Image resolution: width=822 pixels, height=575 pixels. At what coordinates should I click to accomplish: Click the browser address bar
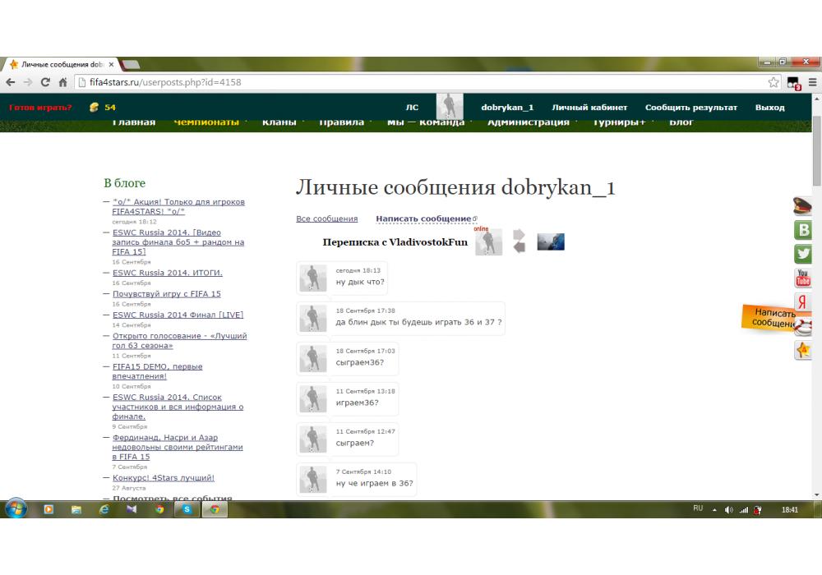point(411,82)
